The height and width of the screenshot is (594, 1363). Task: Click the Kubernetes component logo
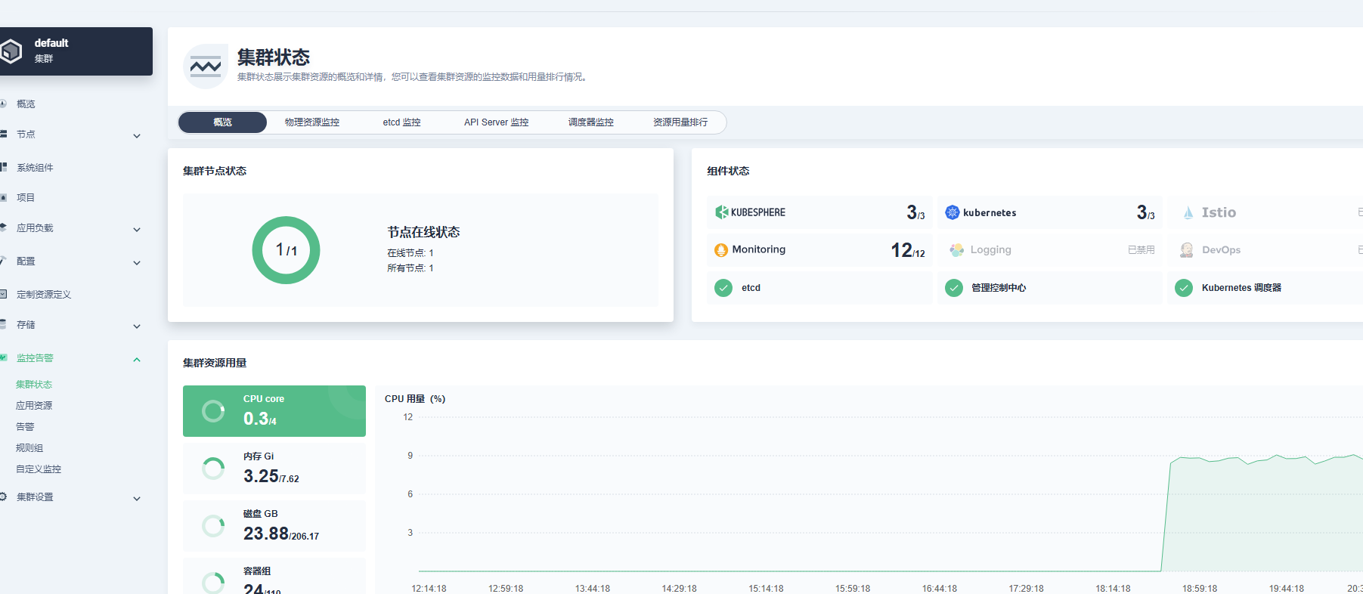point(952,212)
